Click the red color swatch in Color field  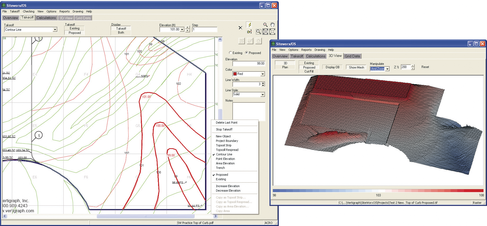235,74
